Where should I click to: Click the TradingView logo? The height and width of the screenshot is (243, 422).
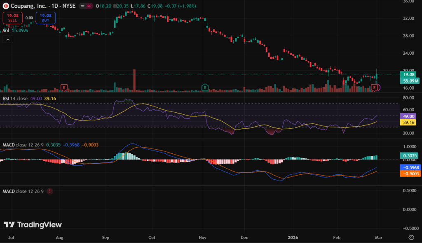click(x=33, y=224)
